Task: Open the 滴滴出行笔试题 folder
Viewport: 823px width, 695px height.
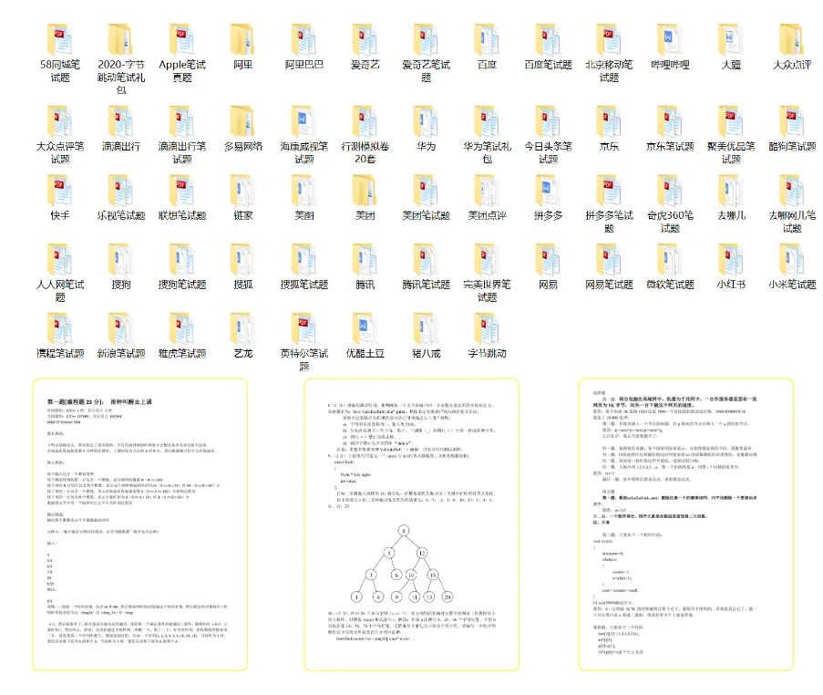Action: click(x=182, y=121)
